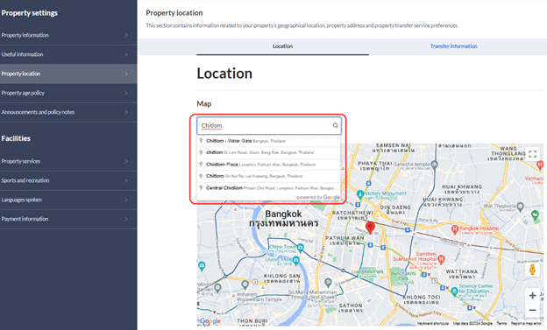Choose Chidlom Place Lumphini suggestion

click(x=268, y=165)
